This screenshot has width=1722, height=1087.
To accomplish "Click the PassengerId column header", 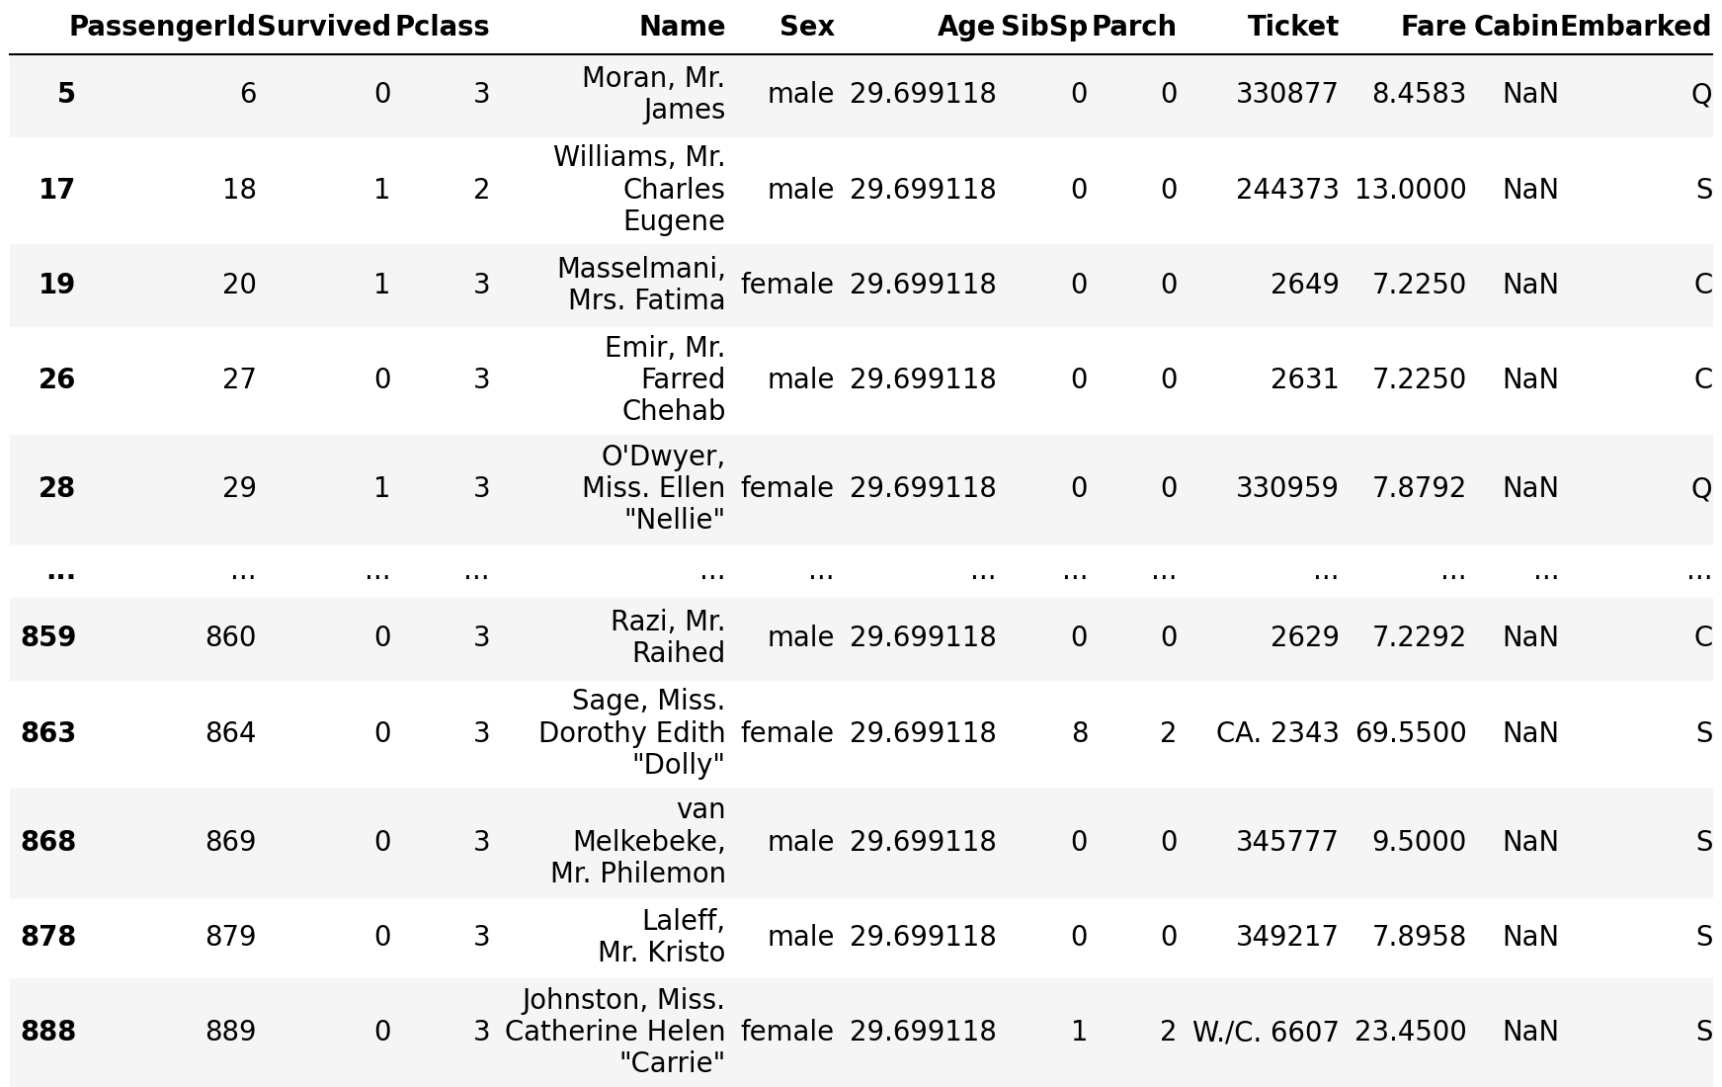I will coord(162,27).
